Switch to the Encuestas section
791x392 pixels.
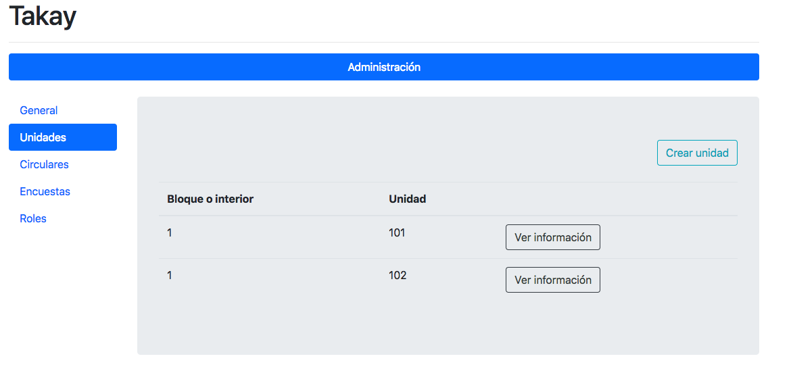click(x=45, y=192)
